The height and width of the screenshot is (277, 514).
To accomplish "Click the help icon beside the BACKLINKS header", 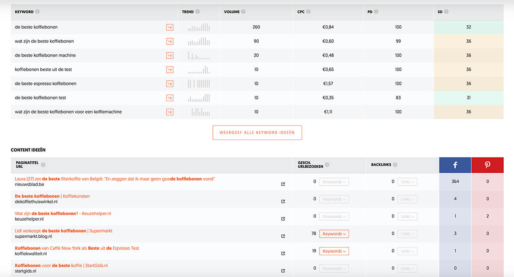I will click(395, 165).
